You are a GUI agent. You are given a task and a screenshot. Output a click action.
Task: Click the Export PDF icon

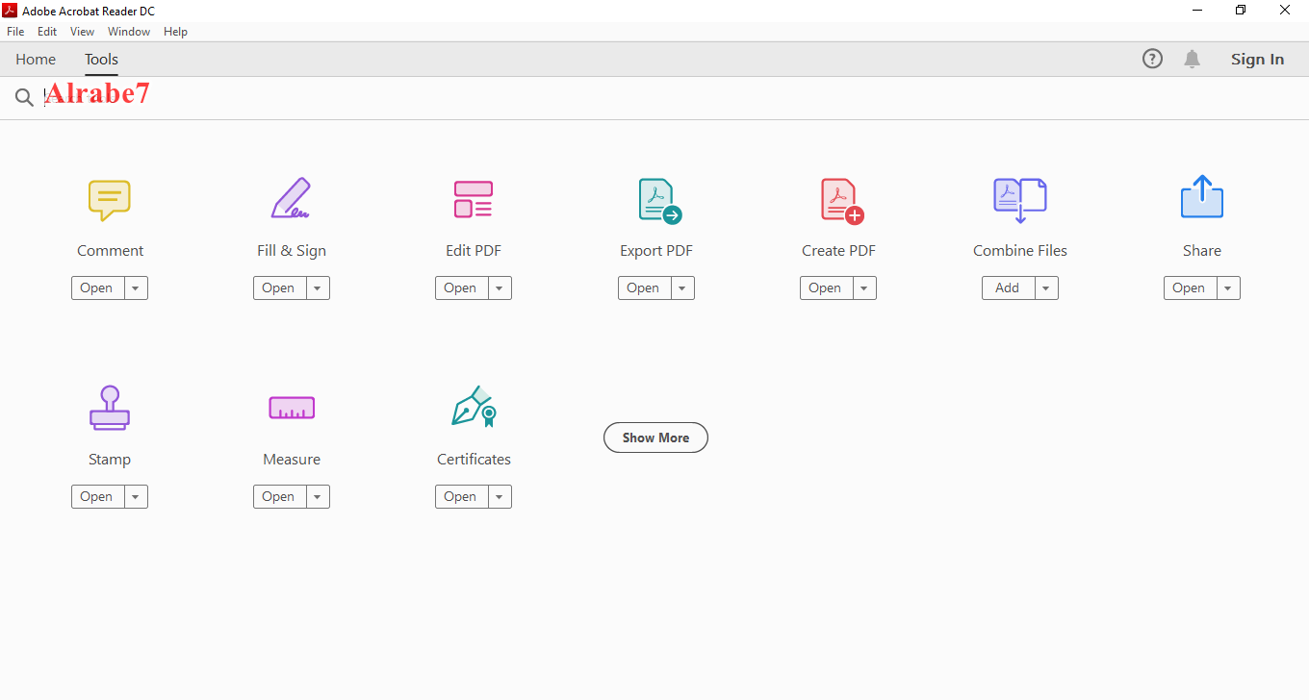coord(659,201)
